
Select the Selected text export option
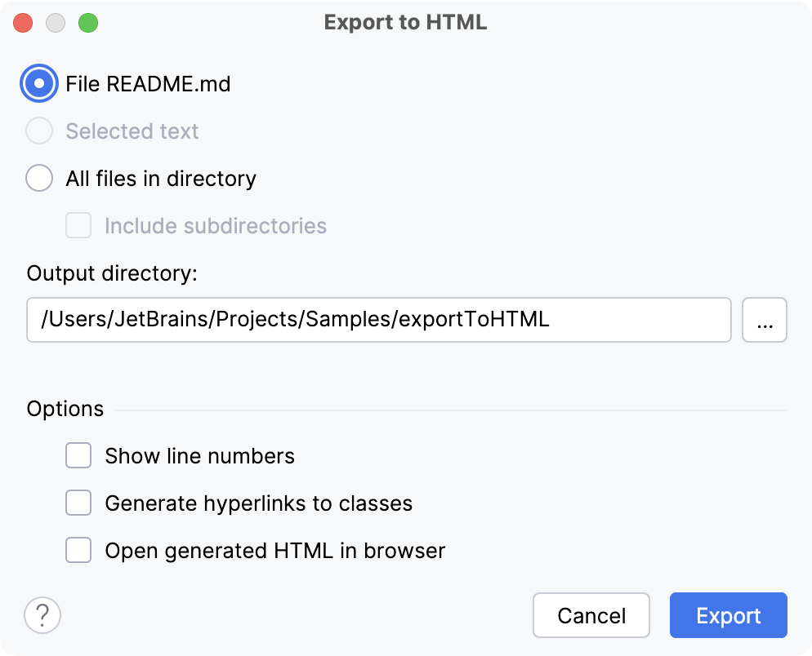[38, 131]
